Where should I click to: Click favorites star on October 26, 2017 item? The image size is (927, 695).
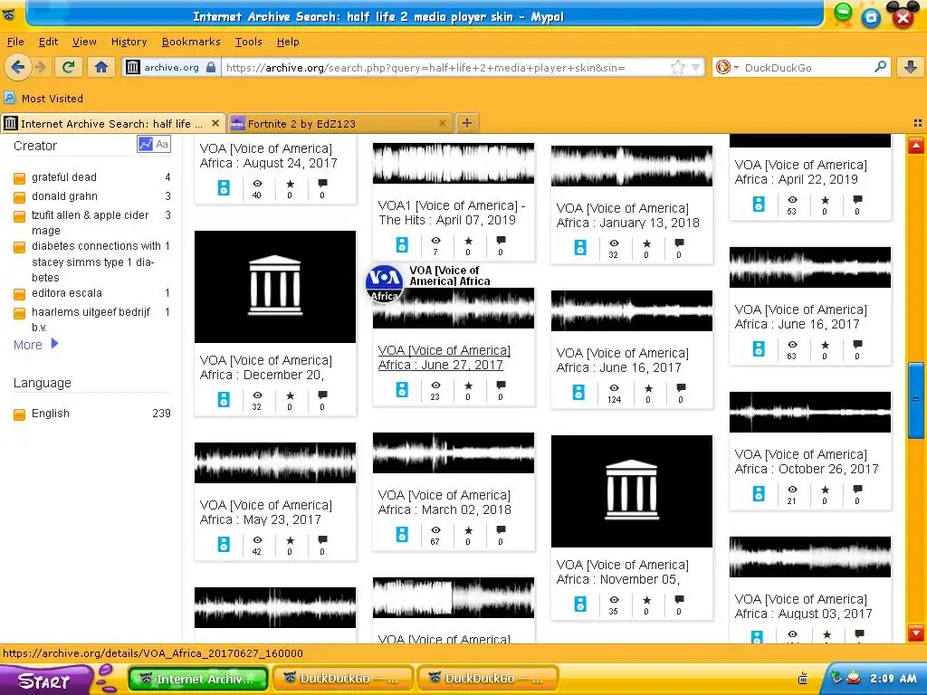pyautogui.click(x=825, y=490)
